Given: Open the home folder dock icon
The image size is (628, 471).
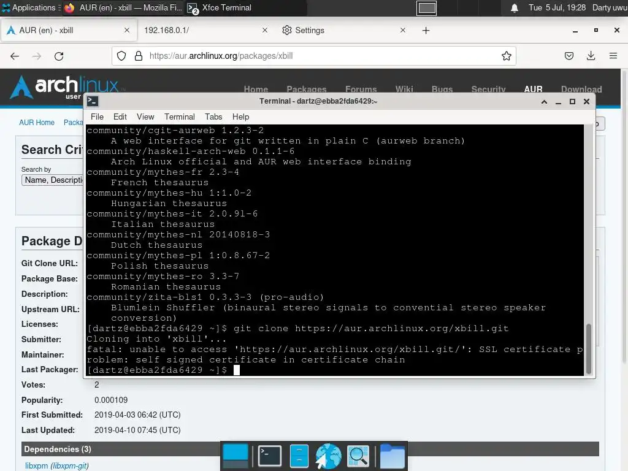Looking at the screenshot, I should (392, 456).
